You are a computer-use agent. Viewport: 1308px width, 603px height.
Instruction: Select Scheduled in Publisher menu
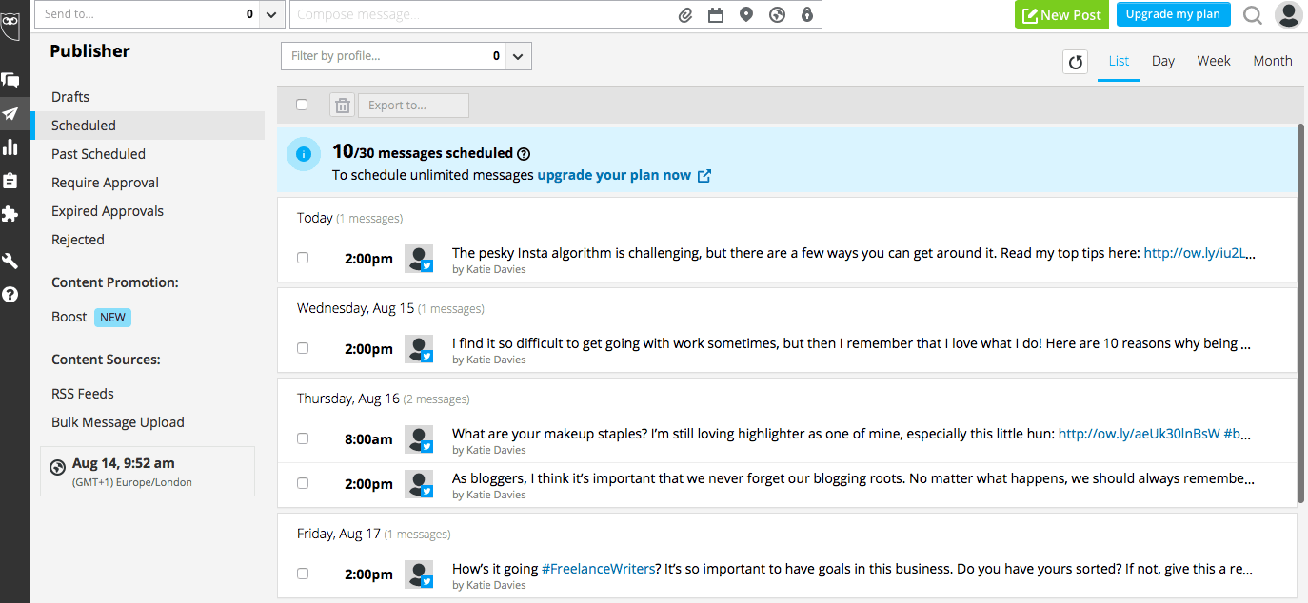pyautogui.click(x=148, y=126)
